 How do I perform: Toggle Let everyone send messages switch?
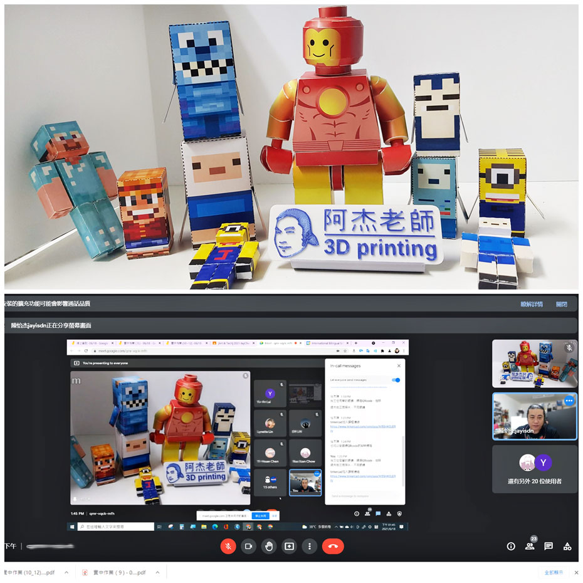point(396,380)
